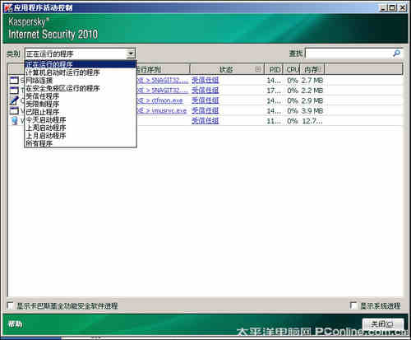Click 受信任组 link in the 2.9 MB row
This screenshot has width=411, height=340.
coord(205,100)
